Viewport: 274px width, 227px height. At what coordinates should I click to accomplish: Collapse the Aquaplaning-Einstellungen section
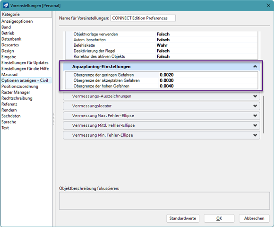255,67
